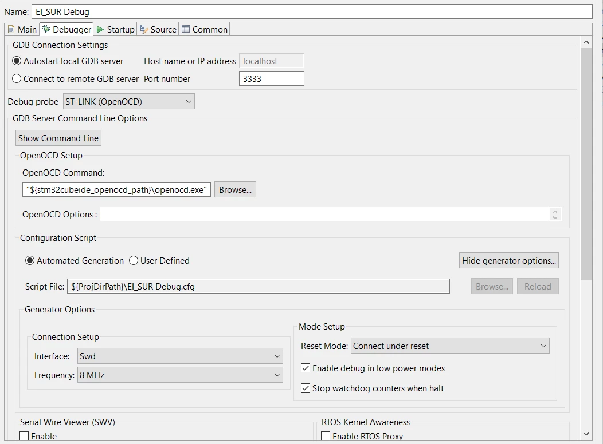Switch to the Debugger tab
This screenshot has width=603, height=444.
click(x=66, y=30)
